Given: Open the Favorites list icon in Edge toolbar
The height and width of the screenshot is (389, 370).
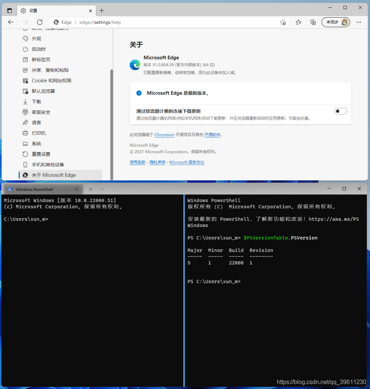Looking at the screenshot, I should (298, 22).
